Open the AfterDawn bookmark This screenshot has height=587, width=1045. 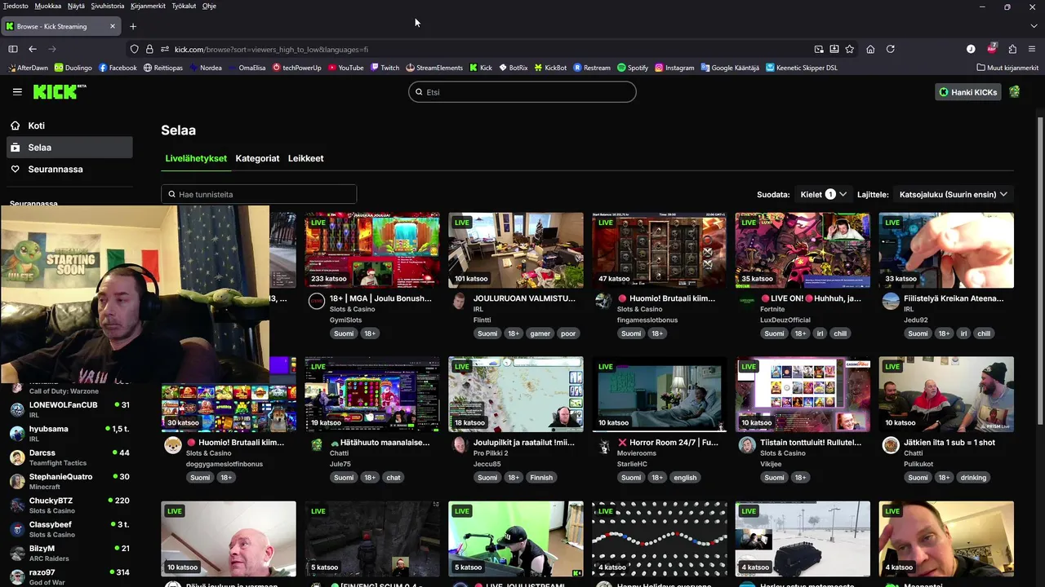tap(27, 68)
